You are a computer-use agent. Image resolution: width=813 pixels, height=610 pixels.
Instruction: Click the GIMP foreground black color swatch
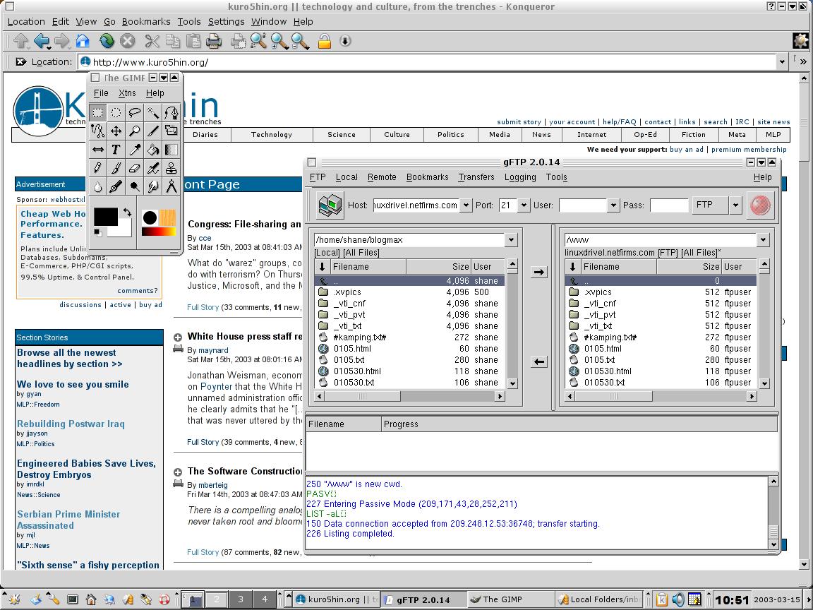[106, 217]
